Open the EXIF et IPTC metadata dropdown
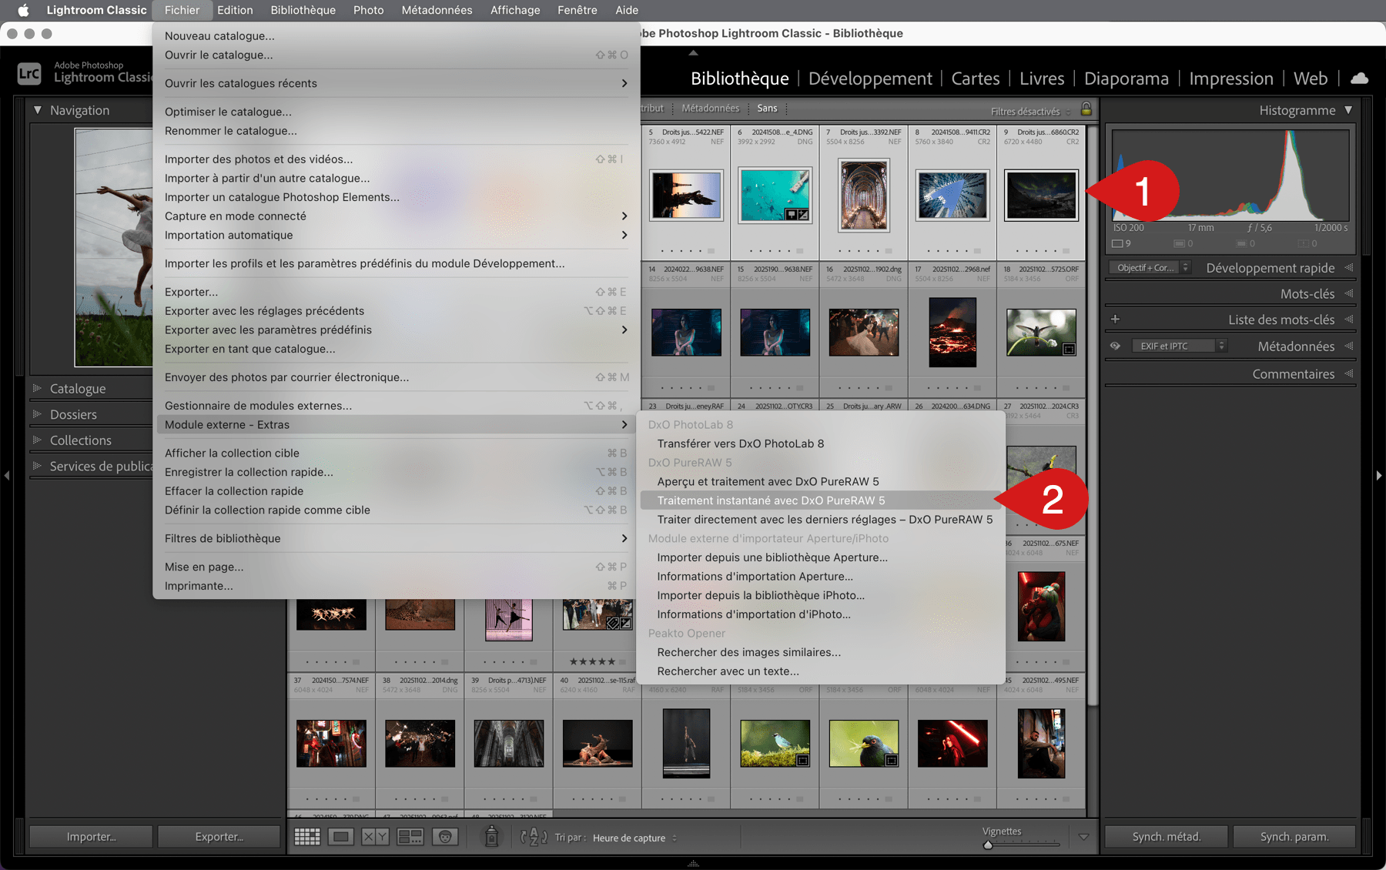 pos(1179,346)
